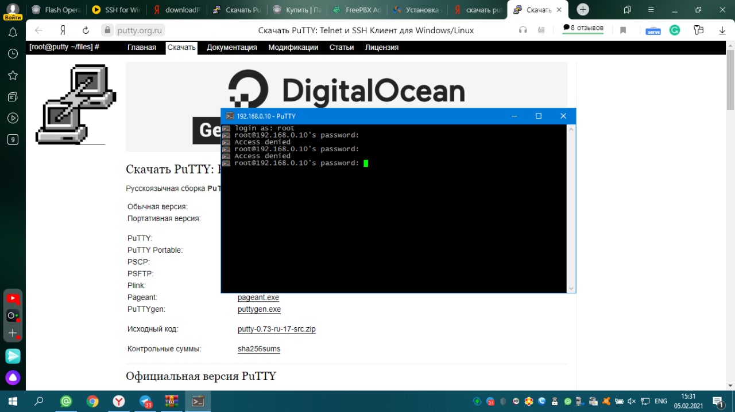Click inside the PuTTY terminal at password prompt
The width and height of the screenshot is (735, 412).
[366, 163]
